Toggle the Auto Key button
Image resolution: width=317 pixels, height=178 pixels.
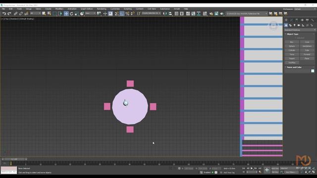coord(275,168)
